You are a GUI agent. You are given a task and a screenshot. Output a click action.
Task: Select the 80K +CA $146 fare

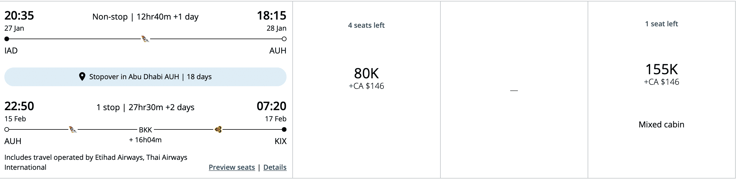pos(366,78)
